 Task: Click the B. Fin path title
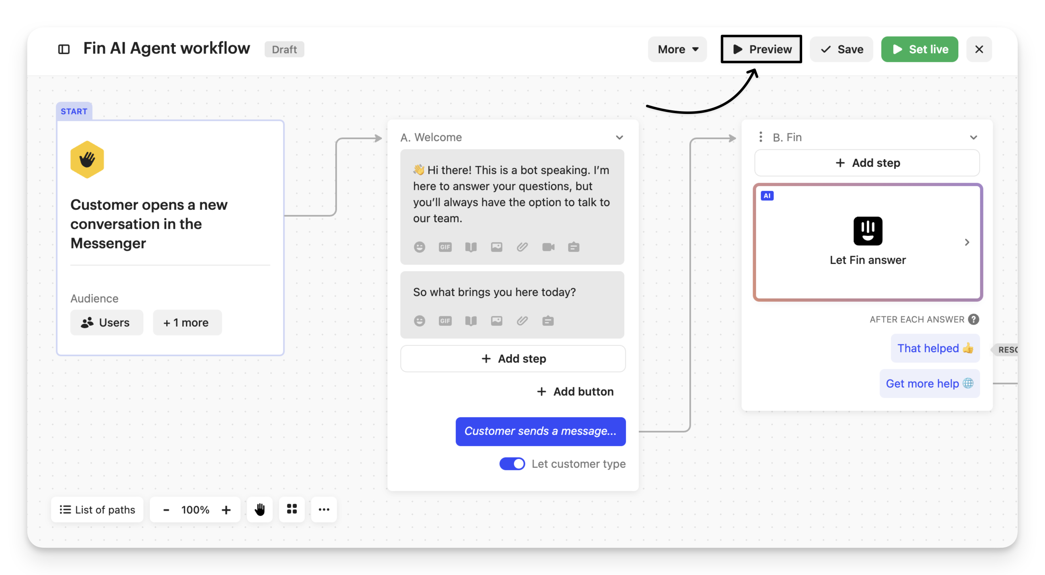tap(787, 138)
